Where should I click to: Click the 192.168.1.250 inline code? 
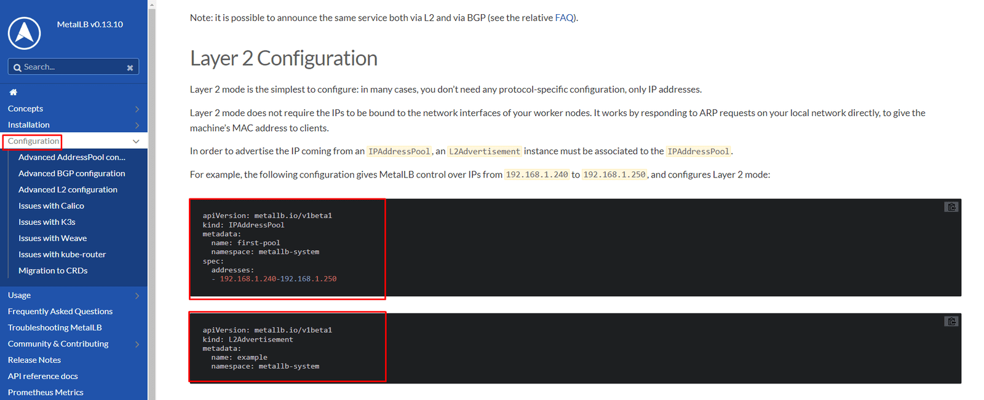tap(614, 175)
